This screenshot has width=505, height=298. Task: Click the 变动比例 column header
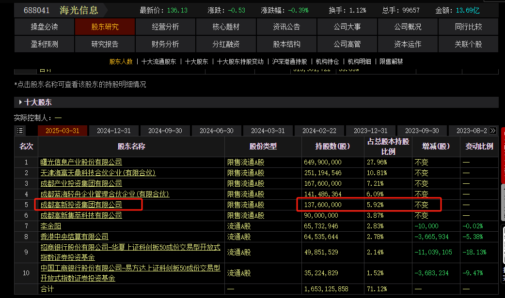tap(479, 146)
